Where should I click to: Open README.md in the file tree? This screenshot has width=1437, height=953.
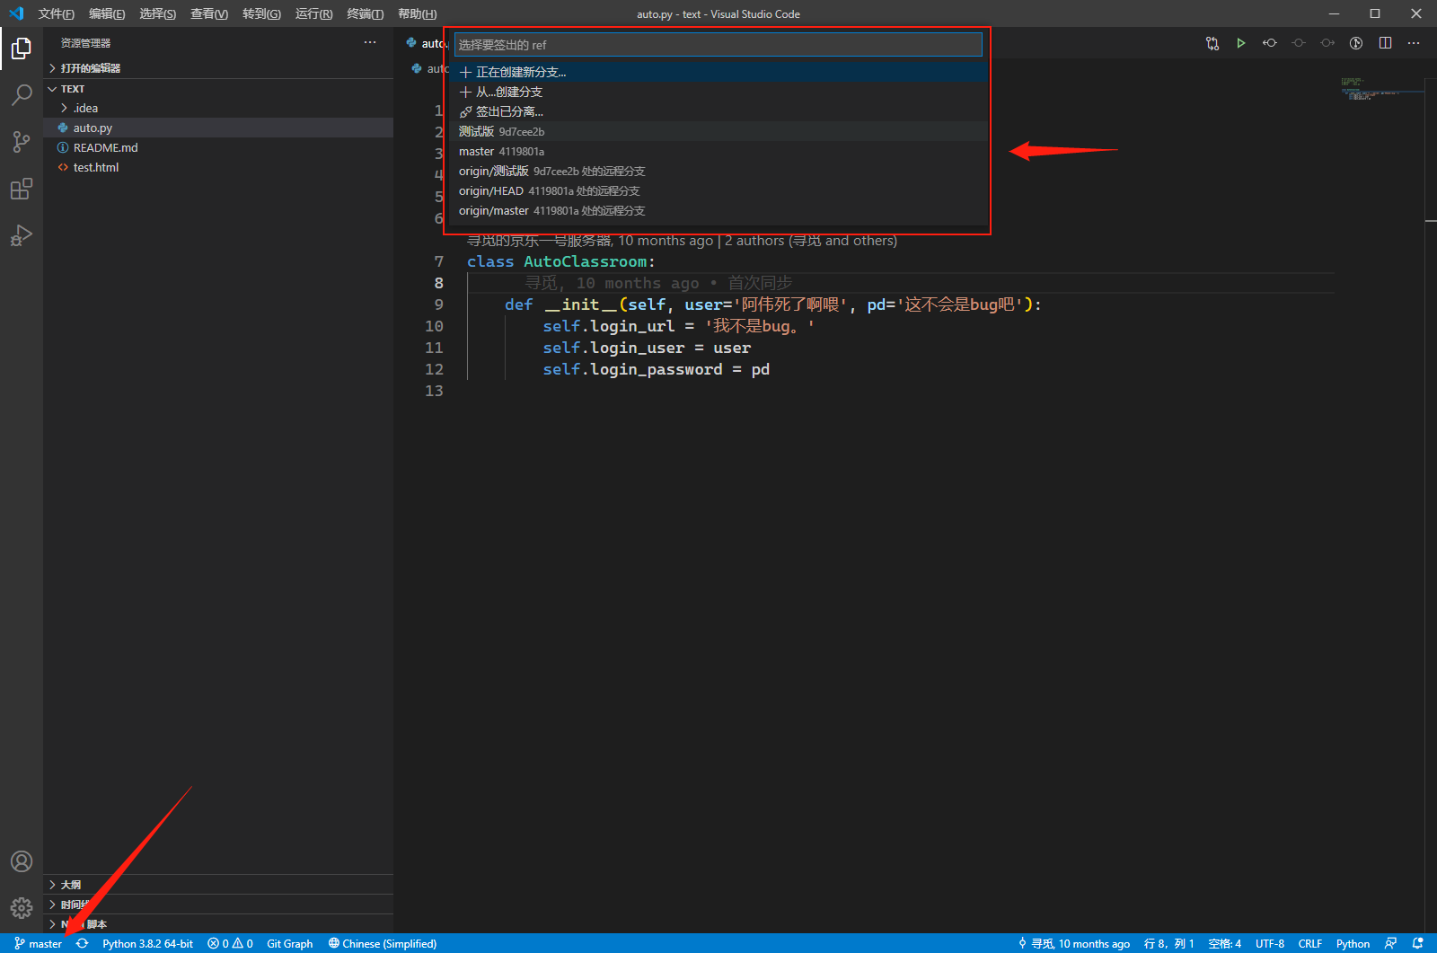(x=218, y=147)
